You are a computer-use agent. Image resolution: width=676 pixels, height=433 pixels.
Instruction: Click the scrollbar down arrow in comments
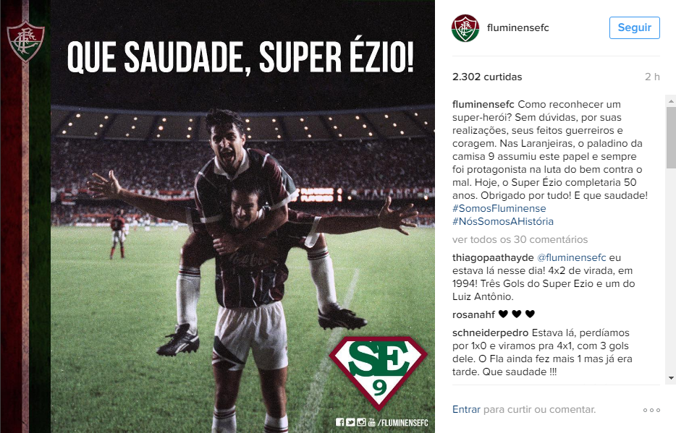671,378
